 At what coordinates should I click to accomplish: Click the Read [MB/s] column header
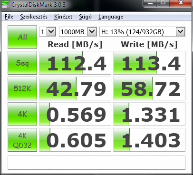[75, 44]
